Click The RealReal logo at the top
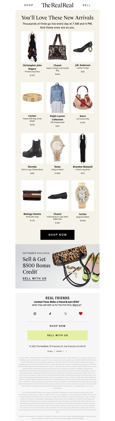The width and height of the screenshot is (115, 421). [x=57, y=5]
